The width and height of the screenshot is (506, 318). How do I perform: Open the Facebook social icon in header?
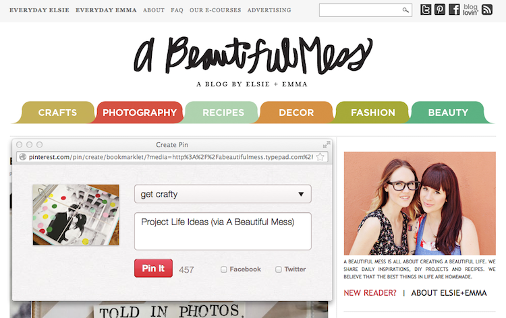coord(454,9)
